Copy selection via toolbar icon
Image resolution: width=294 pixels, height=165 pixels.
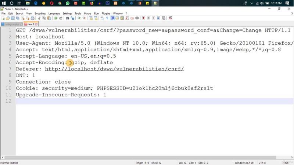click(x=44, y=18)
